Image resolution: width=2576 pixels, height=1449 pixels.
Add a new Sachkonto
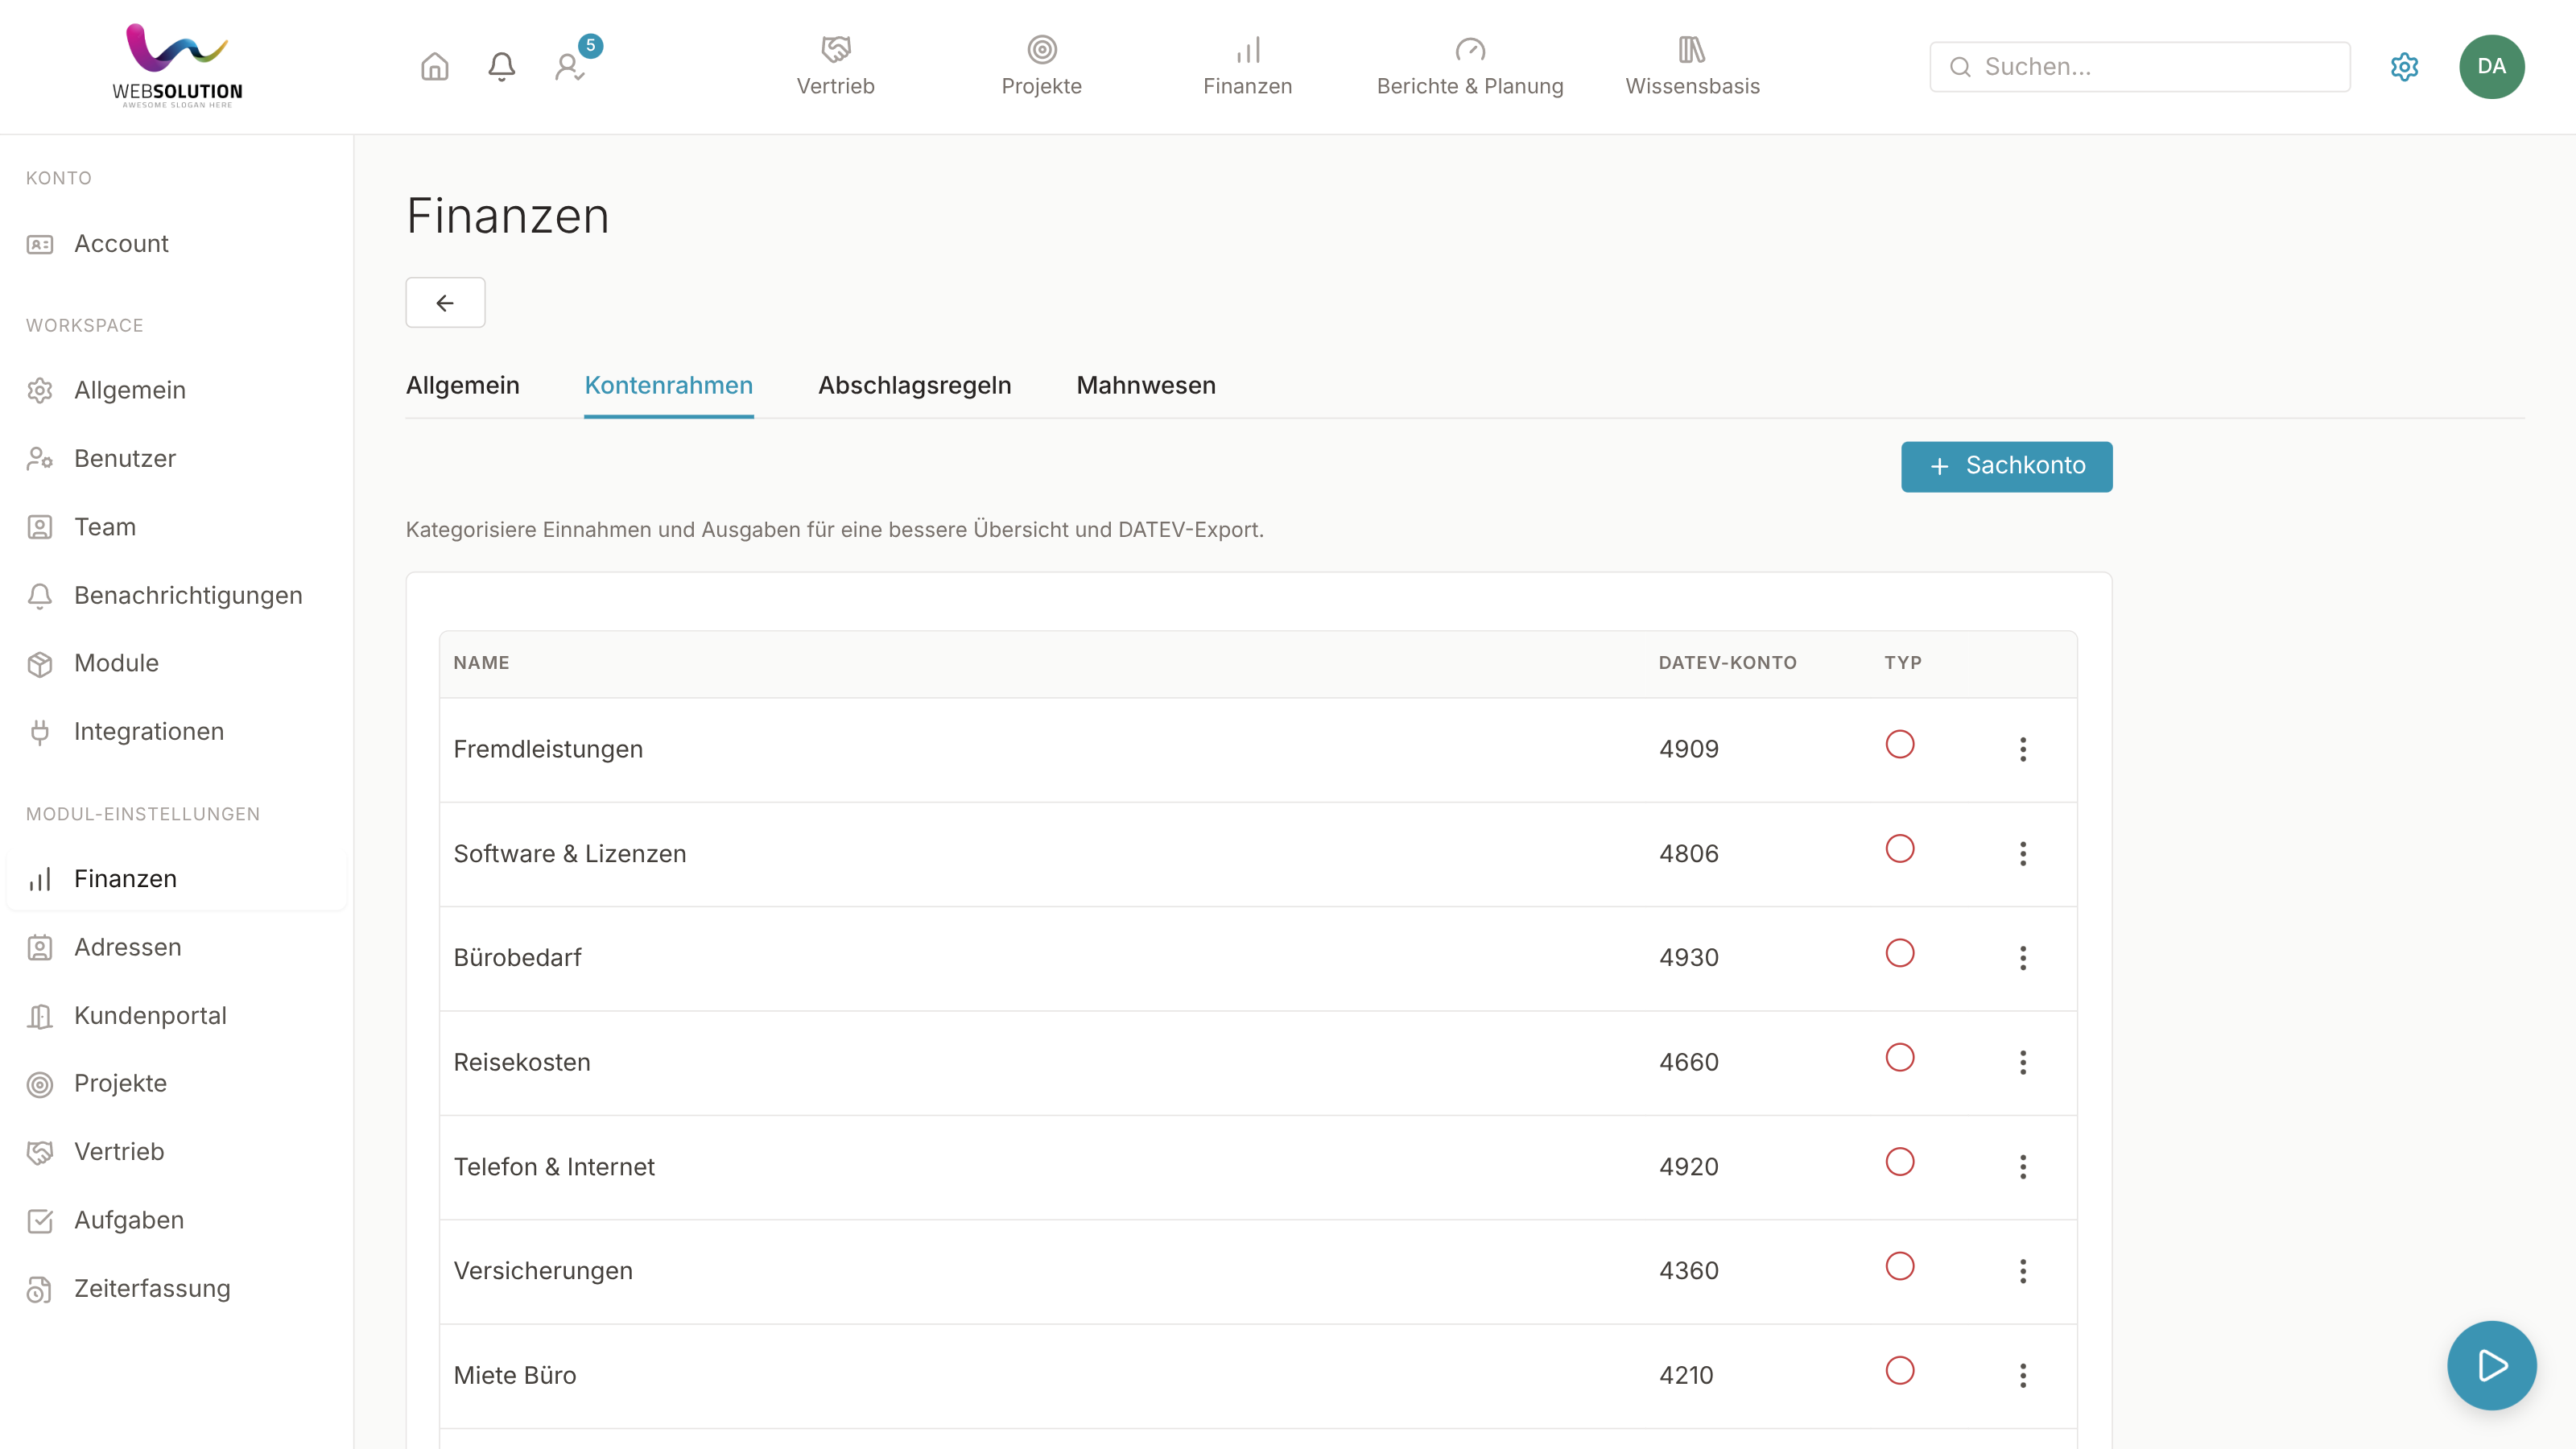tap(2006, 466)
